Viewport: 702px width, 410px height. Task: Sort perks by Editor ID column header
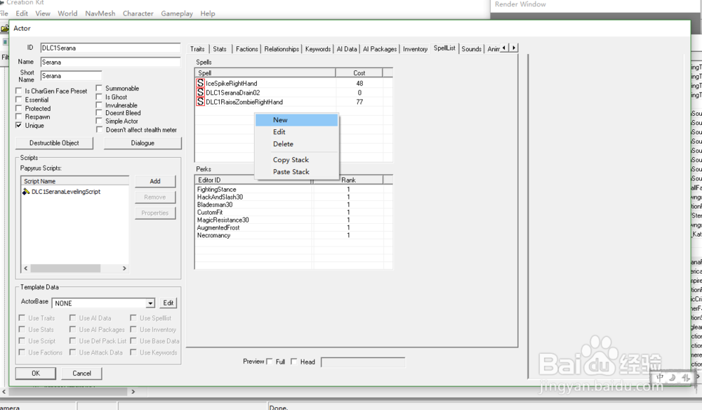[x=253, y=180]
